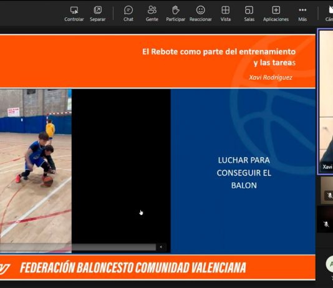Open the Aplicaciones add apps menu
This screenshot has width=333, height=288.
coord(276,14)
